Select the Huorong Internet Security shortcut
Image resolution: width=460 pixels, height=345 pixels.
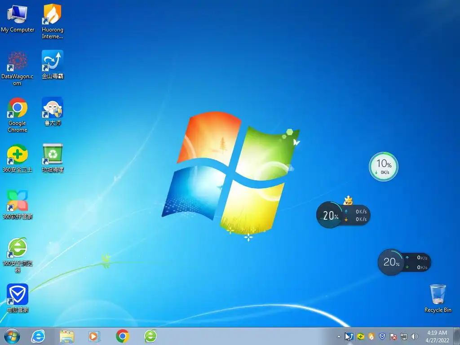pyautogui.click(x=53, y=21)
